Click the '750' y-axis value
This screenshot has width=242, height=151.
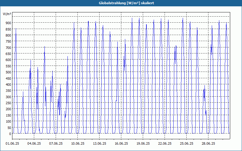[x=8, y=41]
